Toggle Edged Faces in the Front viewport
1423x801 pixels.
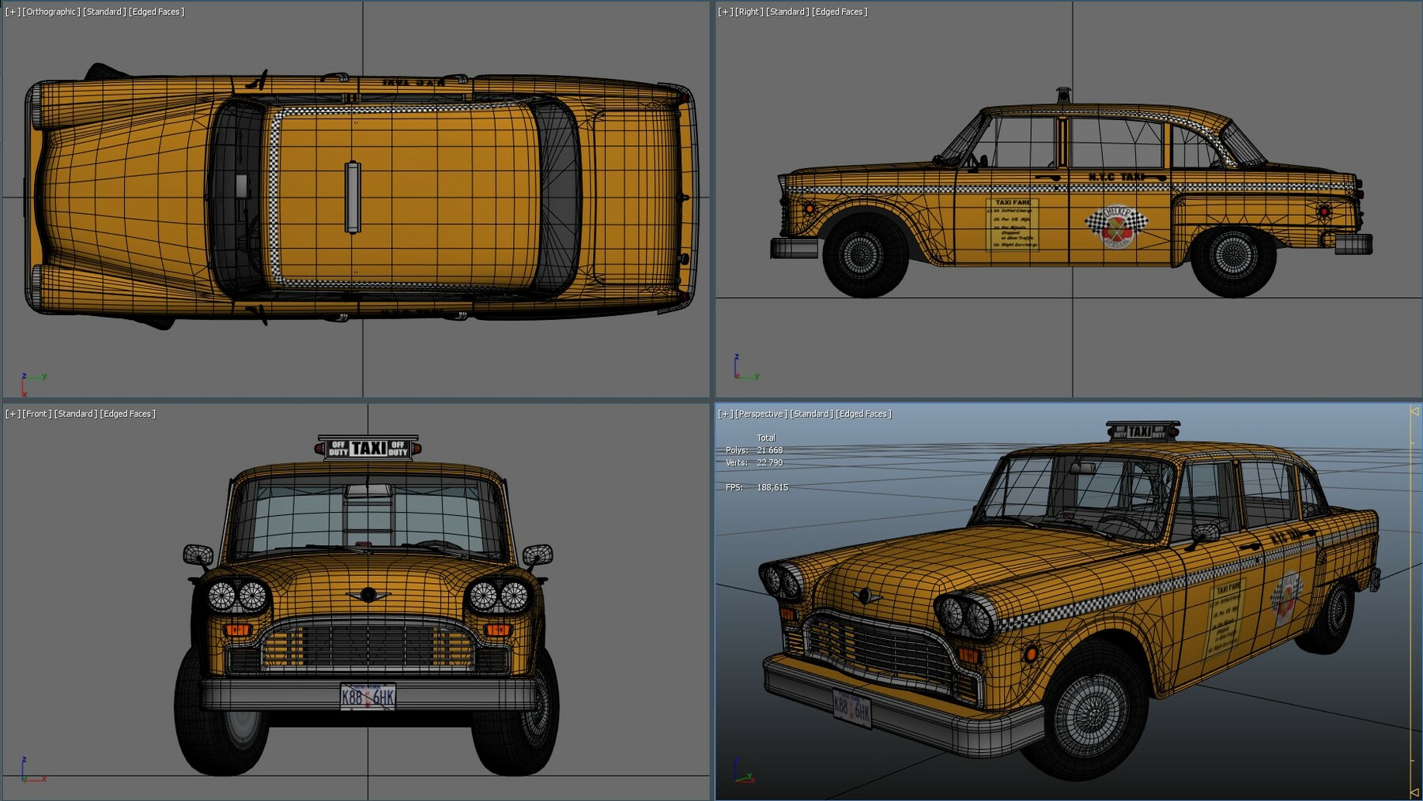129,413
